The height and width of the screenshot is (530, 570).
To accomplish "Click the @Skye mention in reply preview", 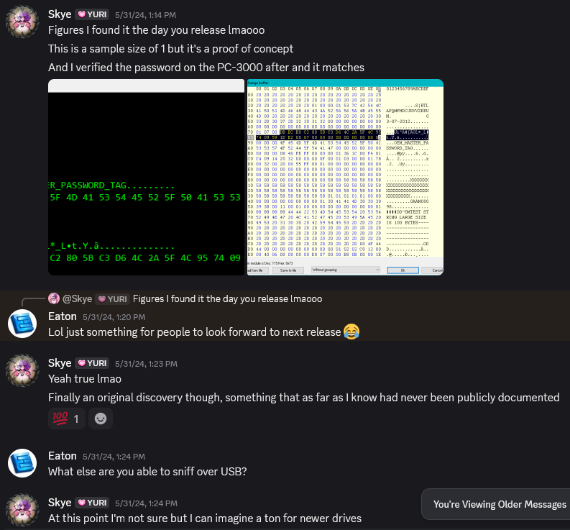I will pos(78,298).
